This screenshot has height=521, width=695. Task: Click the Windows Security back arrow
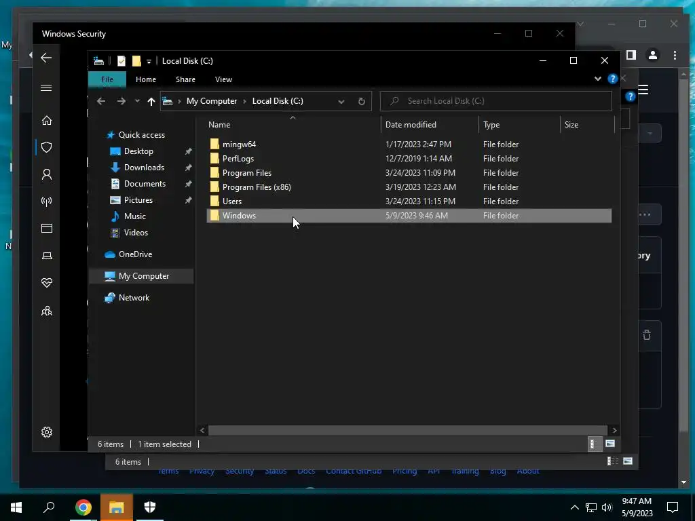click(x=46, y=58)
